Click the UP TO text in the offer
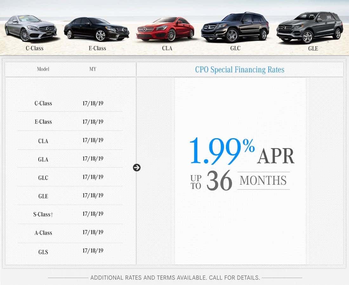The width and height of the screenshot is (349, 285). 196,182
